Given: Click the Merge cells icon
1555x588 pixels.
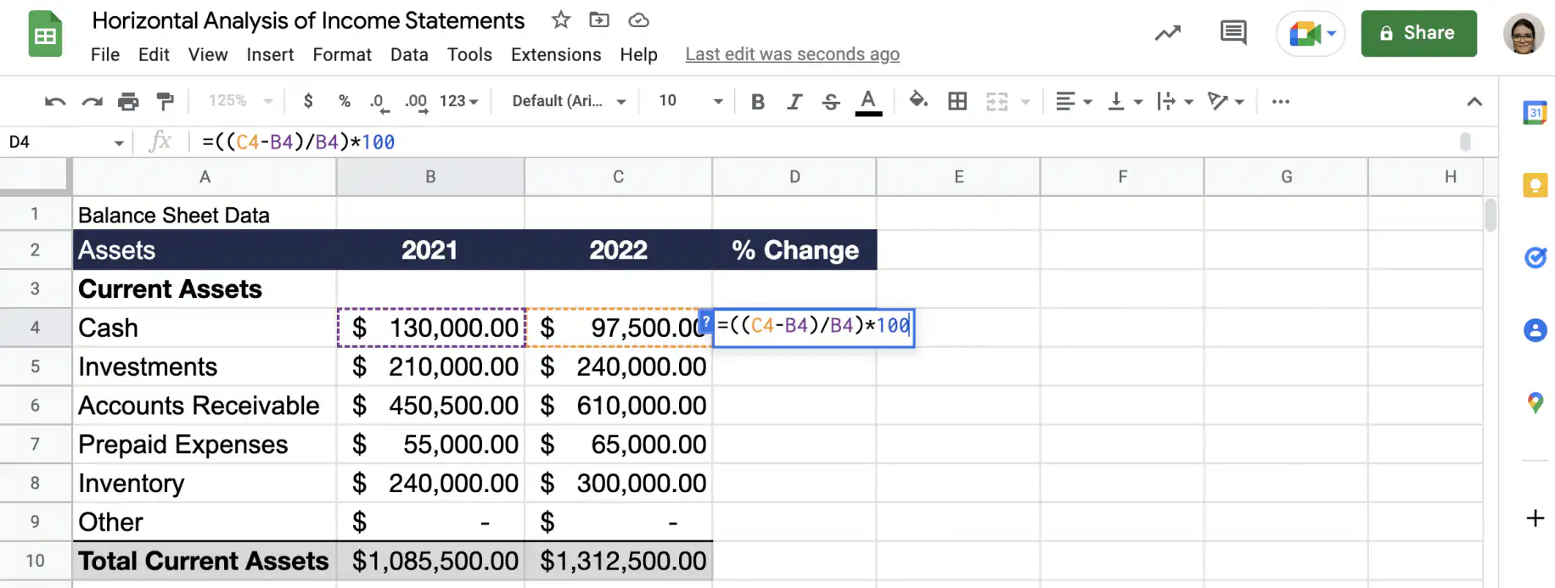Looking at the screenshot, I should [x=996, y=102].
